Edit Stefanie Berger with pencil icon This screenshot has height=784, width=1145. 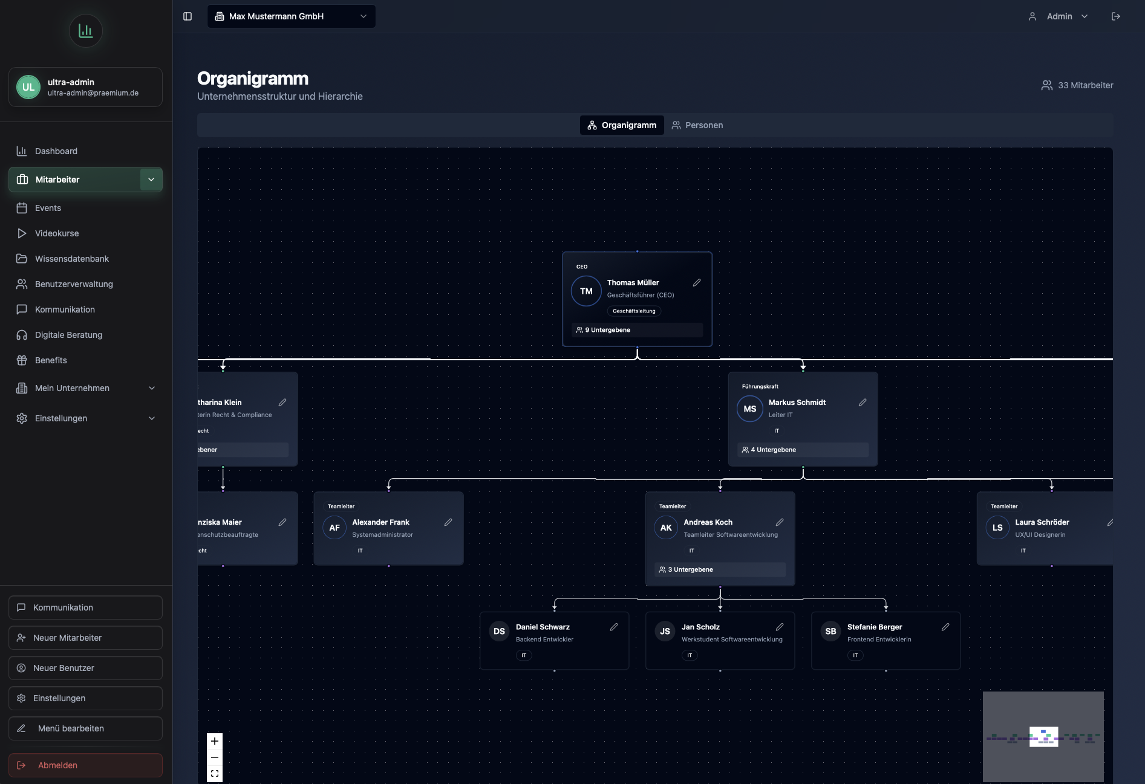[945, 627]
